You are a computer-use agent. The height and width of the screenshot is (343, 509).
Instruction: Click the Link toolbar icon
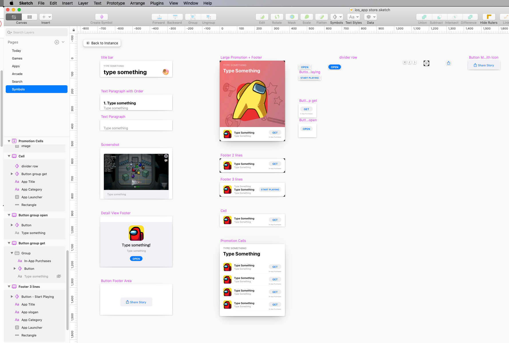[505, 17]
